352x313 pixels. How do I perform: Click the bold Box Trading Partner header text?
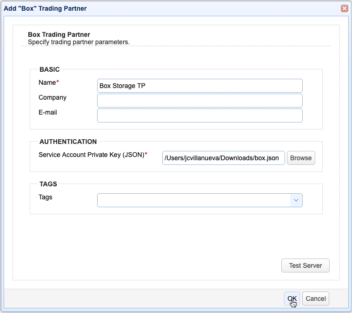click(x=59, y=34)
